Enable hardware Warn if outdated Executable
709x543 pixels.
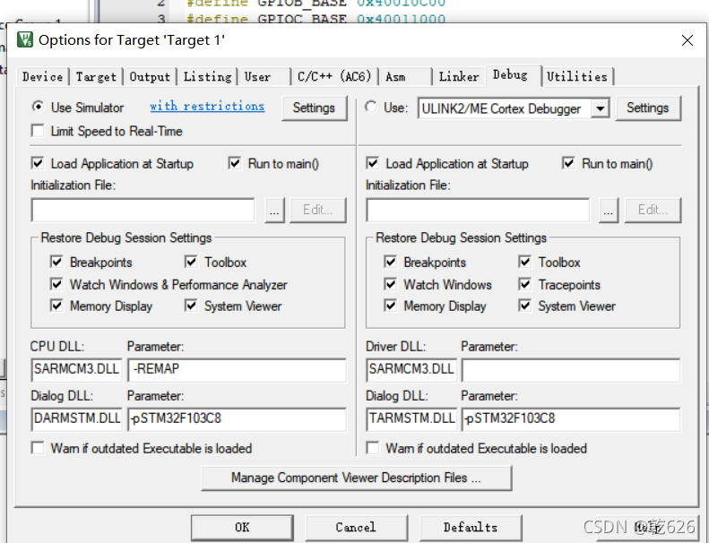click(373, 448)
